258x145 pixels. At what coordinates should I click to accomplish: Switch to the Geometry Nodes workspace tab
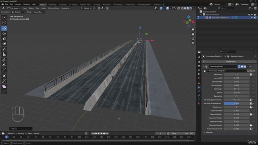coord(144,4)
